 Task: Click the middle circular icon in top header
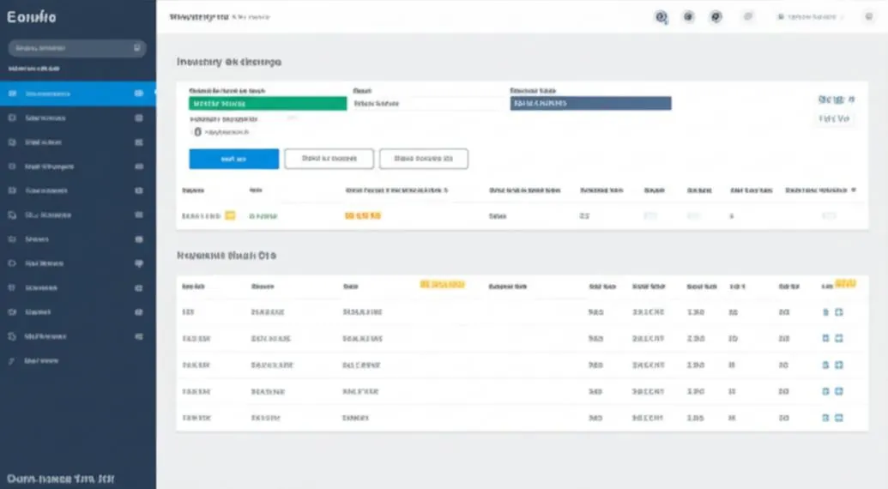689,17
